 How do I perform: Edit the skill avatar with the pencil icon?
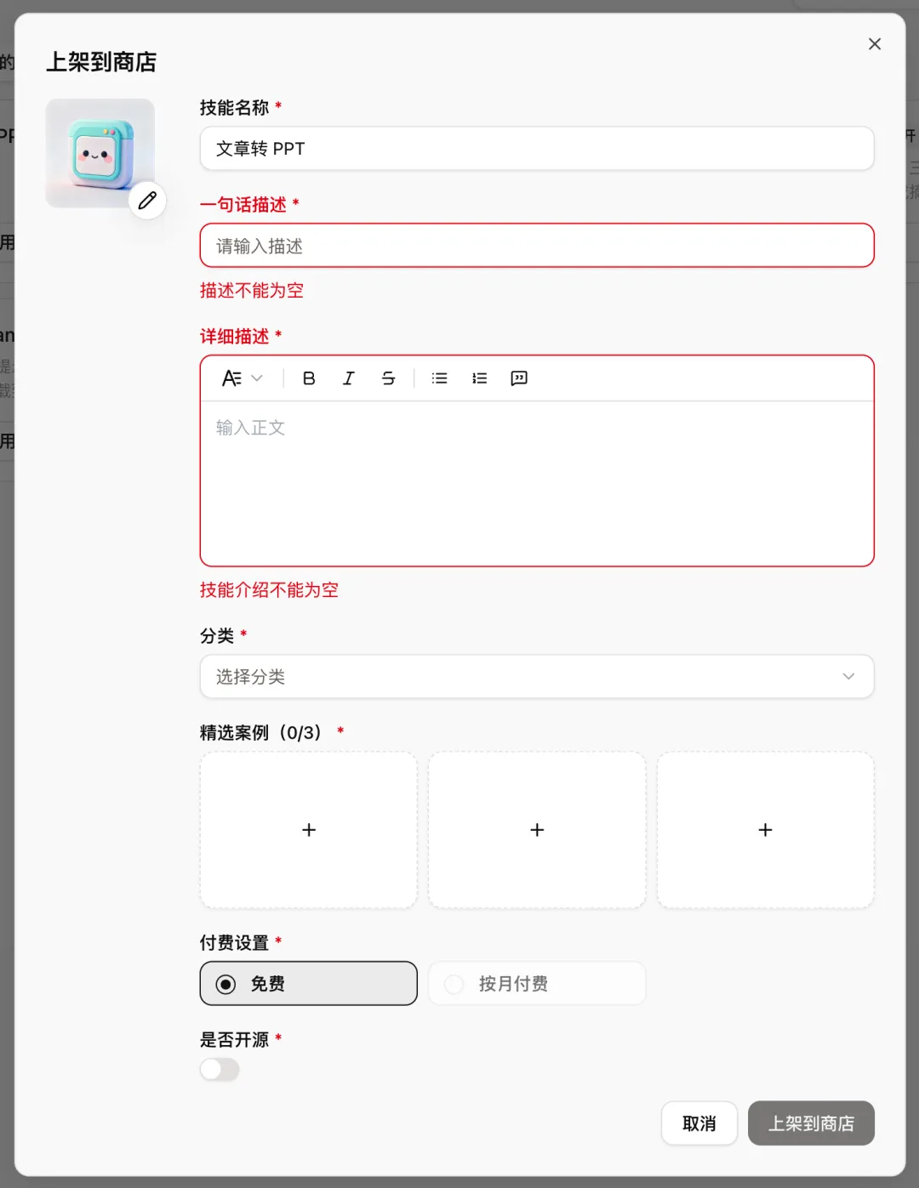pyautogui.click(x=146, y=201)
